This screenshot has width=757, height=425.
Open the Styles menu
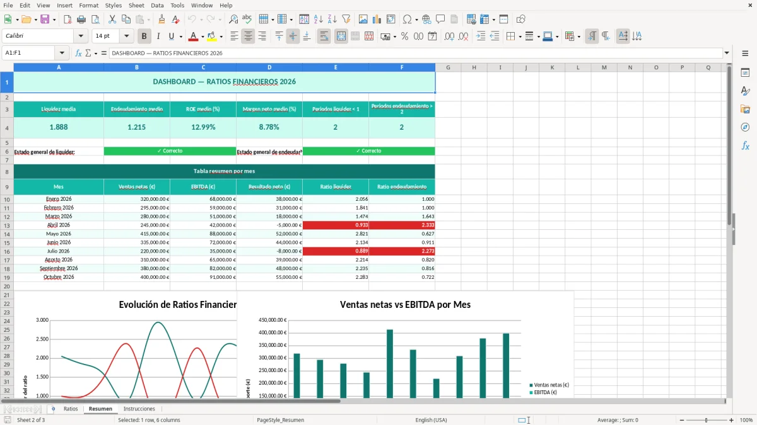point(114,5)
